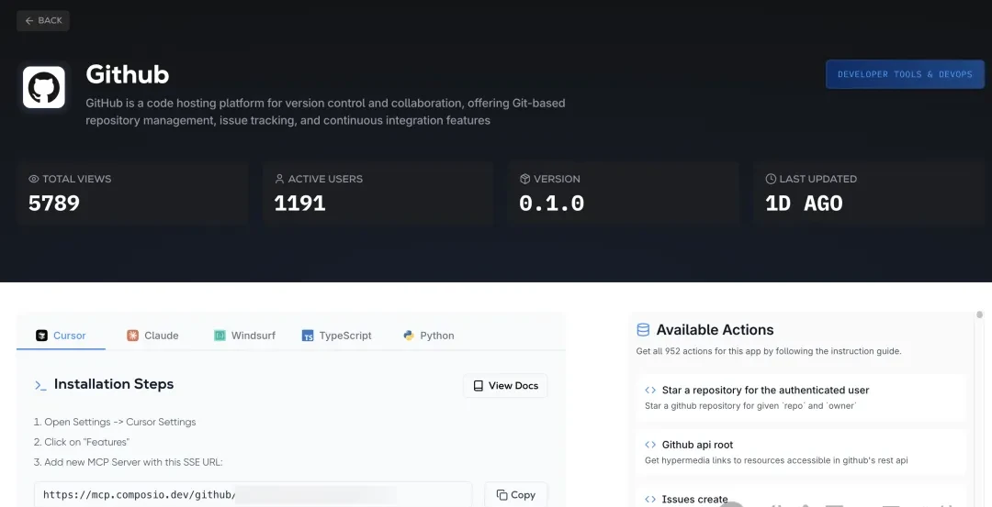992x507 pixels.
Task: Click the SSE URL field containing mcp.composio.dev
Action: pyautogui.click(x=254, y=494)
